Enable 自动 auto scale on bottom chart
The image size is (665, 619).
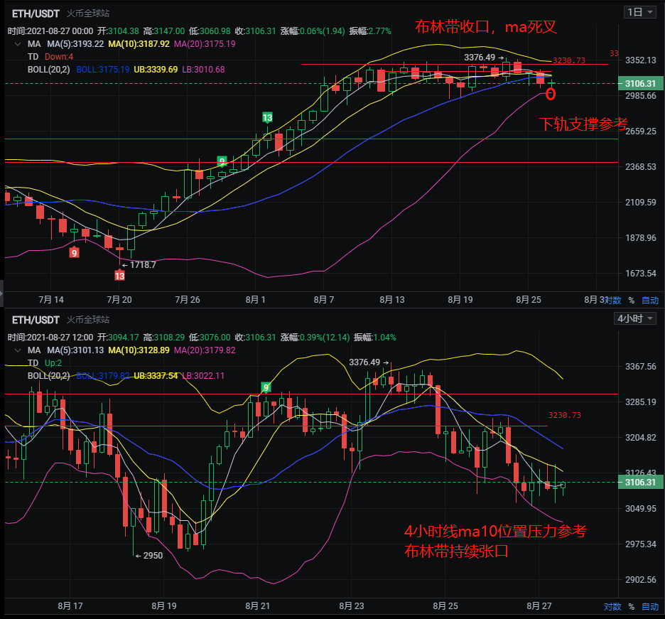click(649, 606)
